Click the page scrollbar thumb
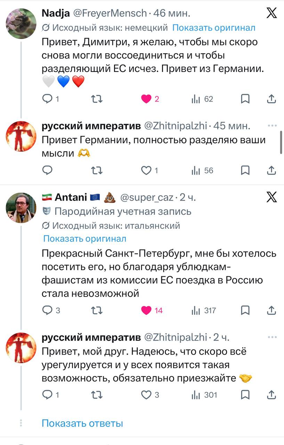This screenshot has width=284, height=445. [281, 142]
